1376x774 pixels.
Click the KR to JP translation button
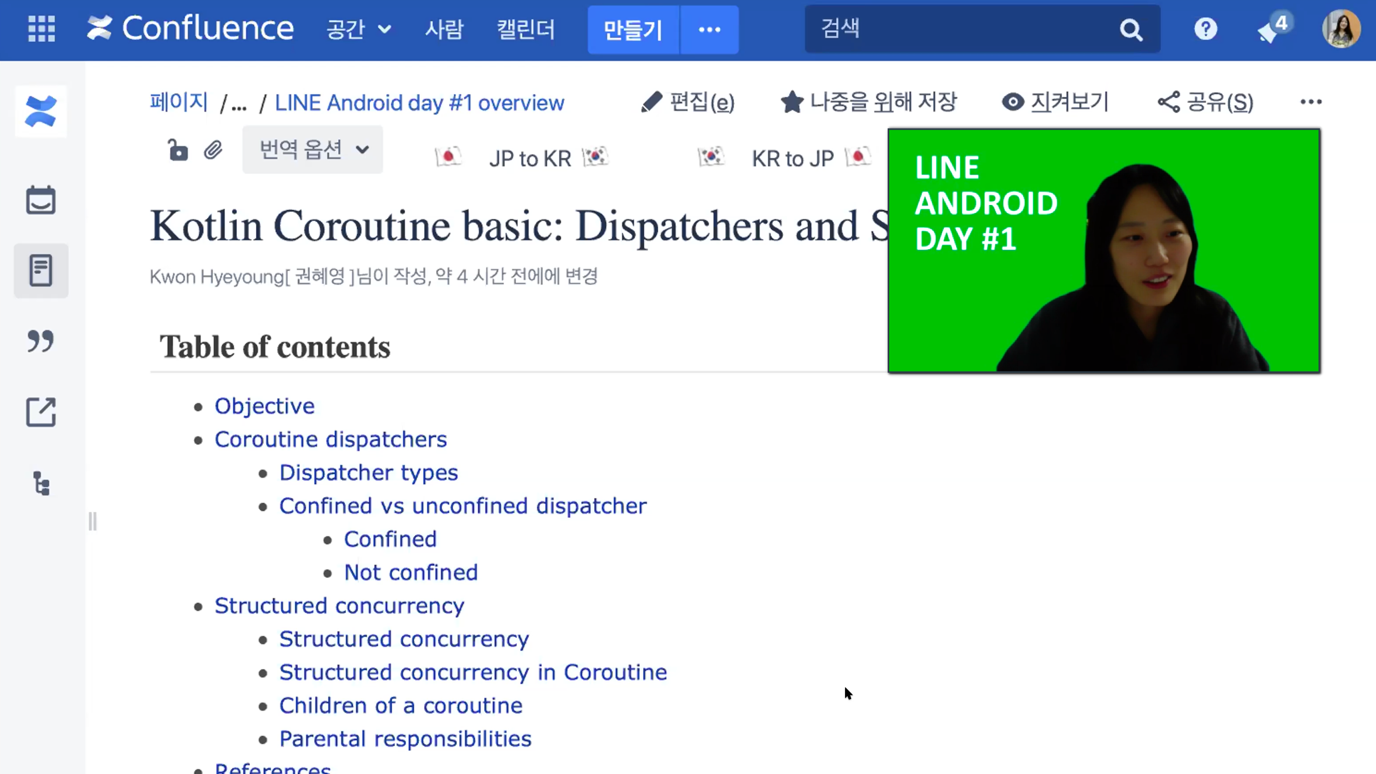click(792, 158)
